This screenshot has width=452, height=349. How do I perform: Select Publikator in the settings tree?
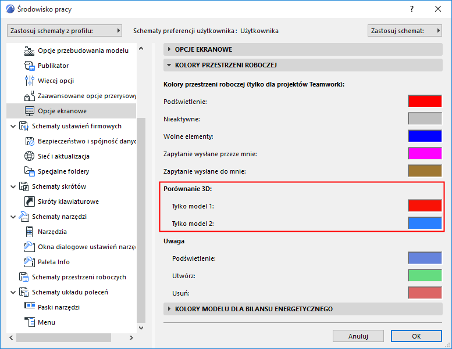click(x=53, y=66)
